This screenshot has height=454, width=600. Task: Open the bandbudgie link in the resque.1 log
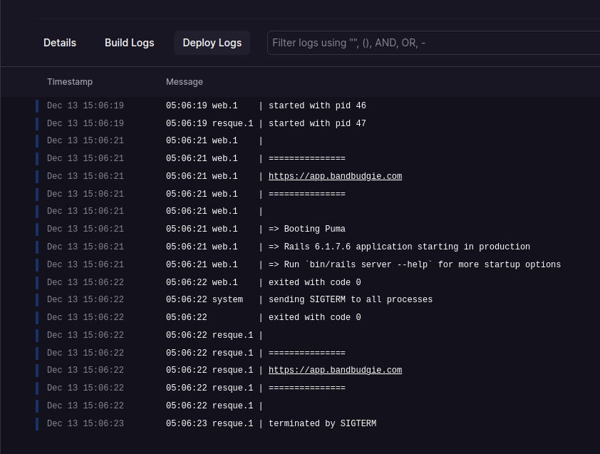(x=335, y=370)
